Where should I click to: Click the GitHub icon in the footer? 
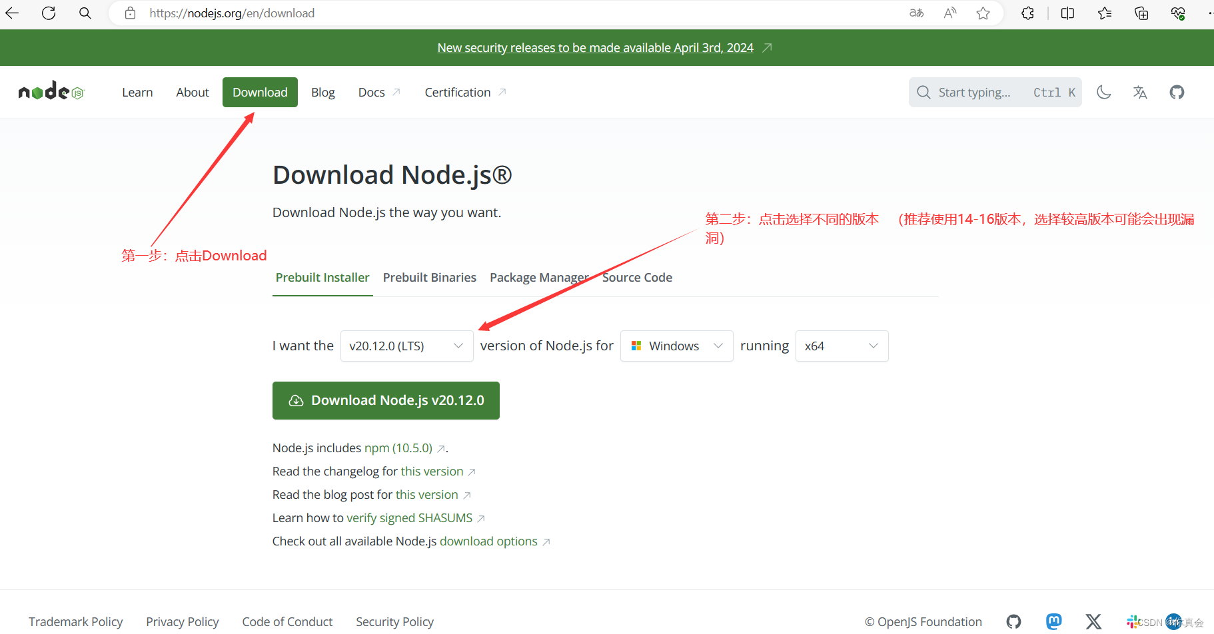coord(1013,621)
